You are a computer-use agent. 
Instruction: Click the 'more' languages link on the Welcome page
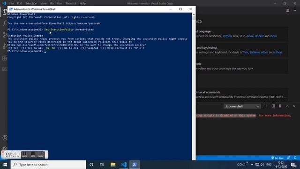[x=273, y=36]
